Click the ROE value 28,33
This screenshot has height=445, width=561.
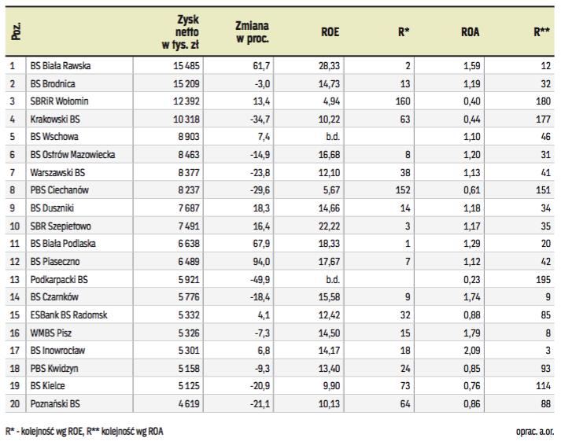point(330,66)
